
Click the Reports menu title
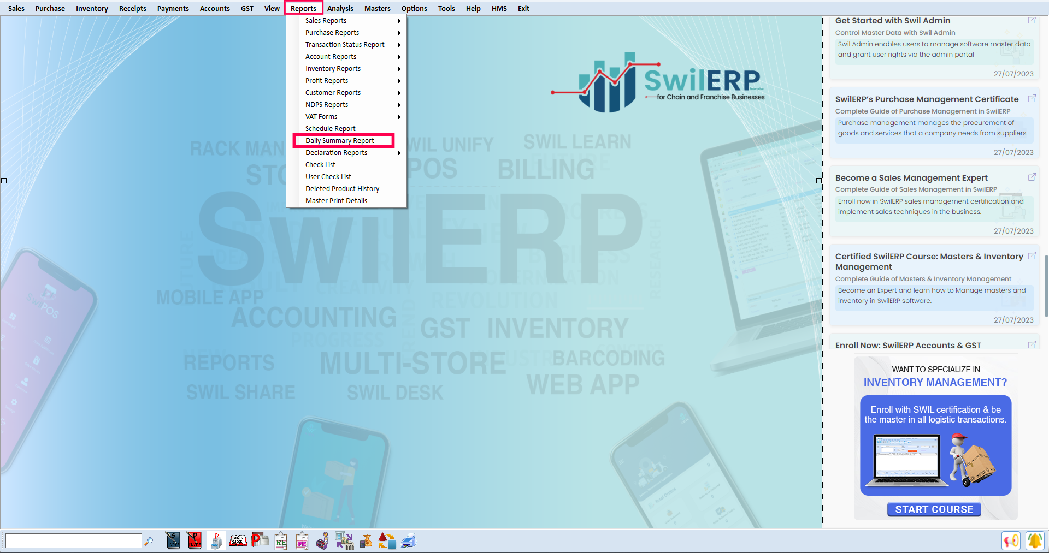[x=304, y=8]
